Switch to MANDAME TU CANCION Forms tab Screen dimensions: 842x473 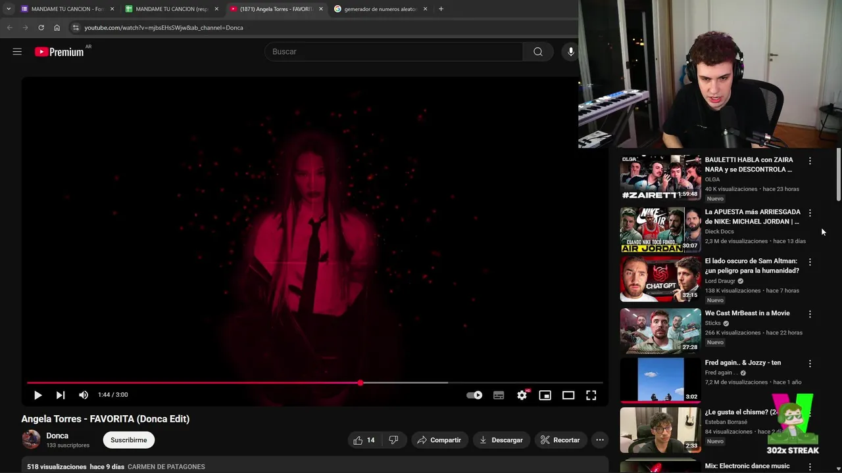[67, 9]
